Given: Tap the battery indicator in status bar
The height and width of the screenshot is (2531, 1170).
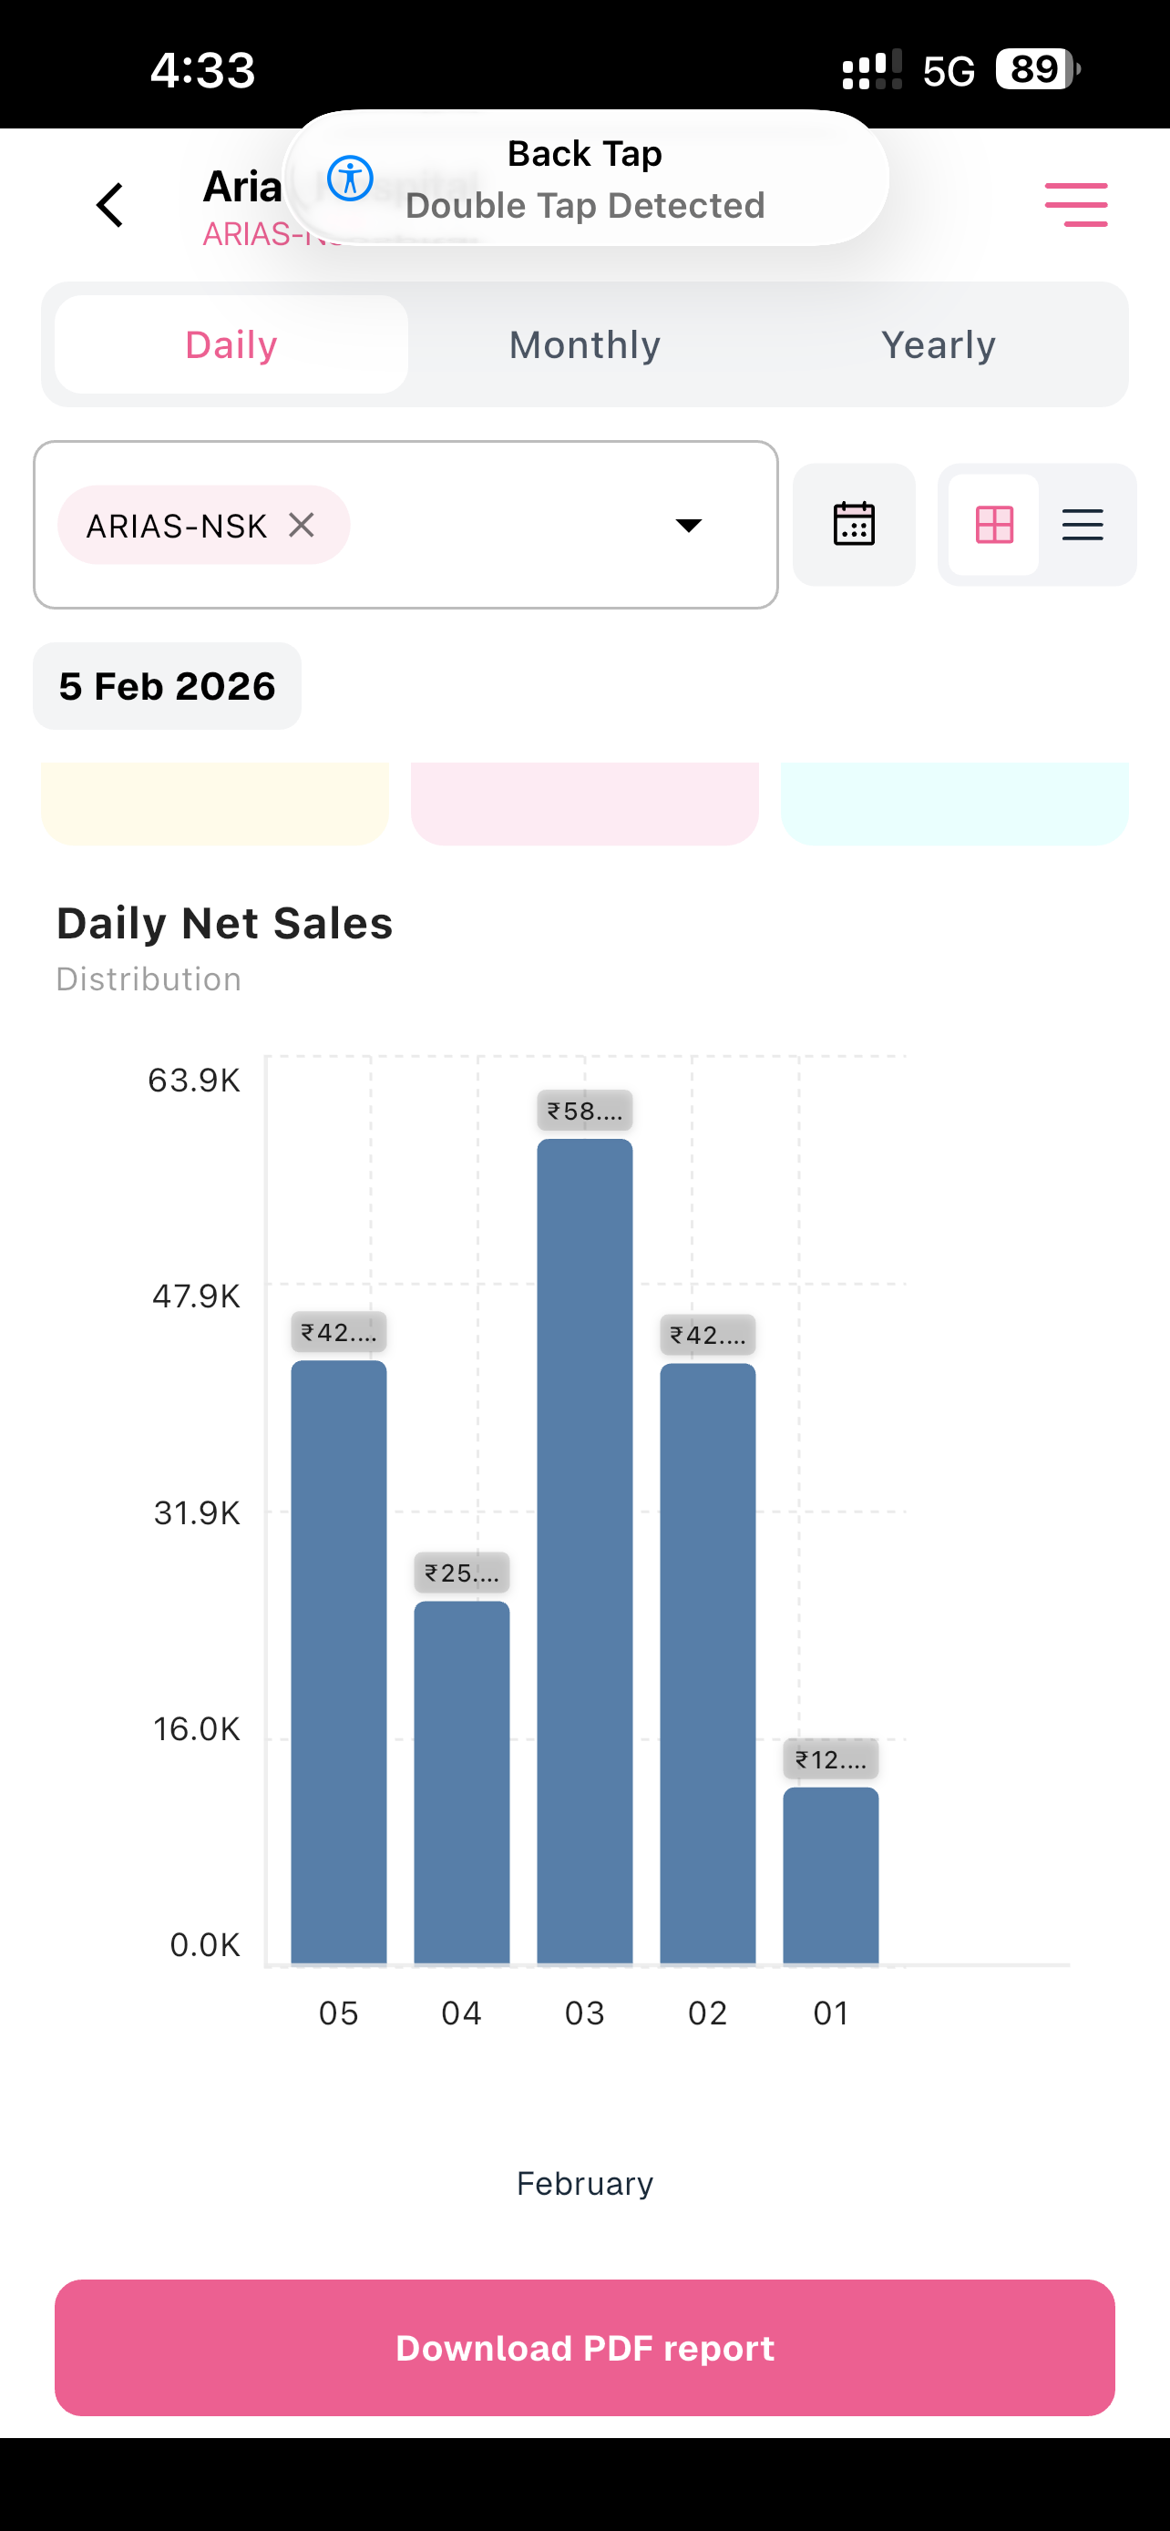Looking at the screenshot, I should (x=1037, y=70).
